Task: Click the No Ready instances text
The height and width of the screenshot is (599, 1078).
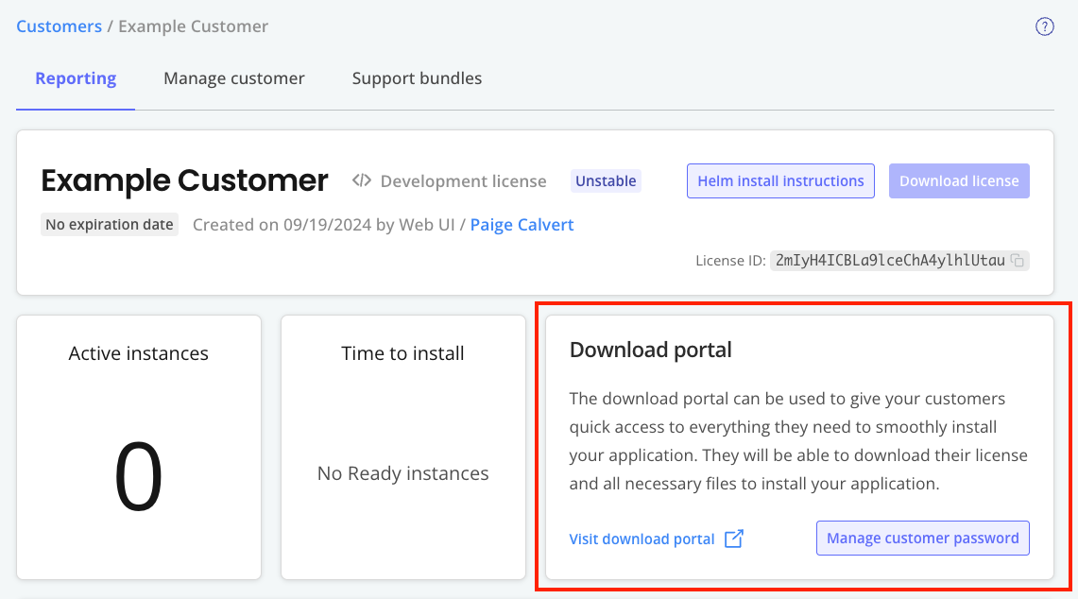Action: tap(402, 473)
